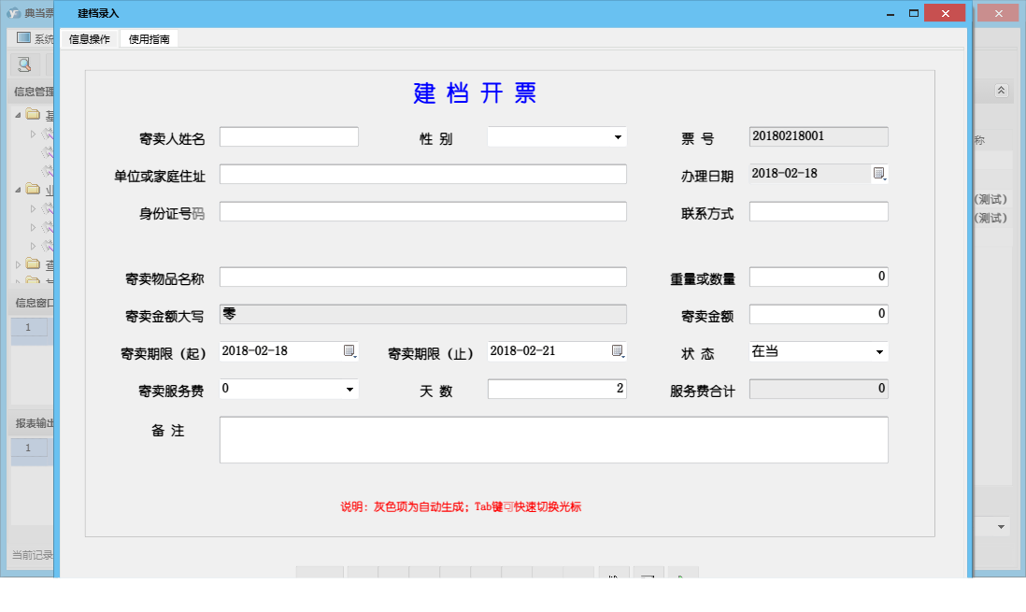Open the date picker for 寄卖期限（止）

617,350
